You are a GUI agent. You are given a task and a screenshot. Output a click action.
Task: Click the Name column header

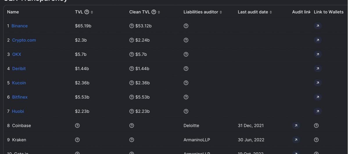13,12
